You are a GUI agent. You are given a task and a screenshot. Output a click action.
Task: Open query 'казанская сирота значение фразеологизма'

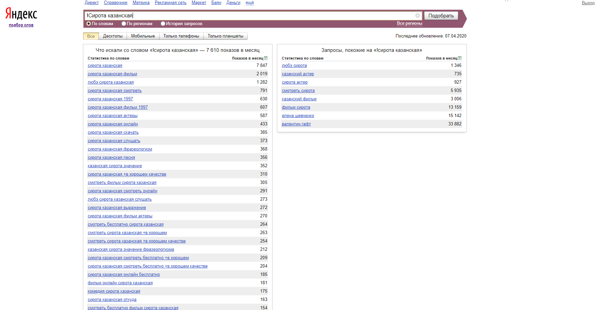click(131, 249)
